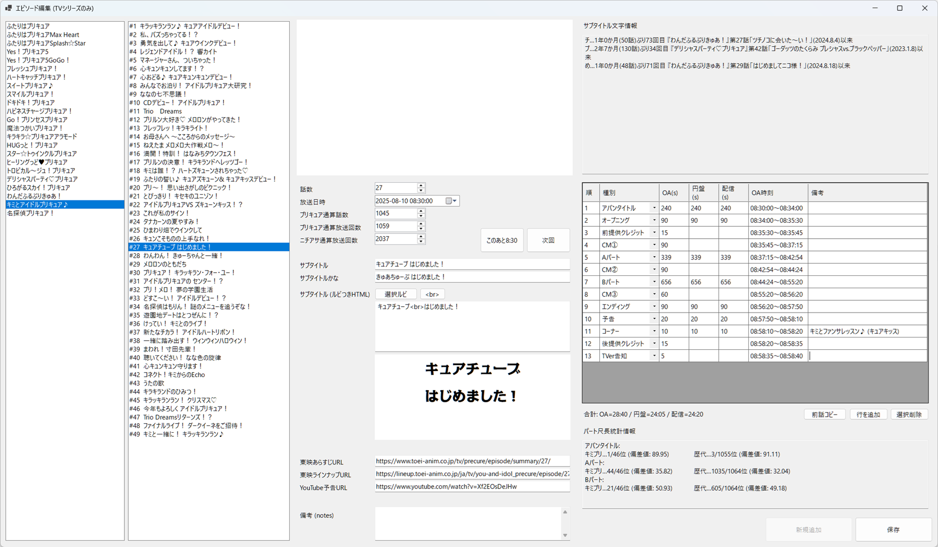Open the broadcast date calendar picker
This screenshot has height=547, width=938.
[451, 201]
